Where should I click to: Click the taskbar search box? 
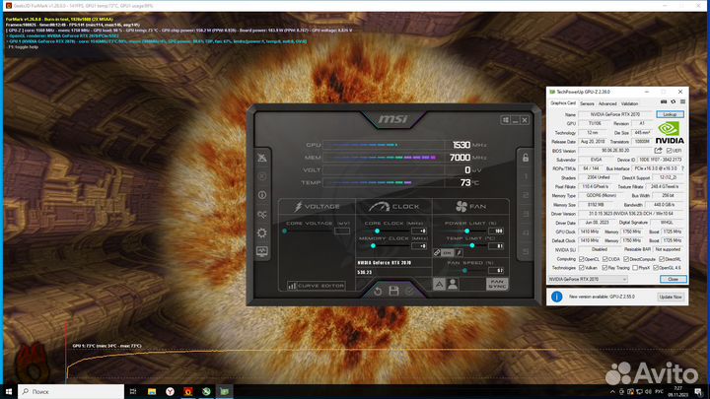point(71,392)
